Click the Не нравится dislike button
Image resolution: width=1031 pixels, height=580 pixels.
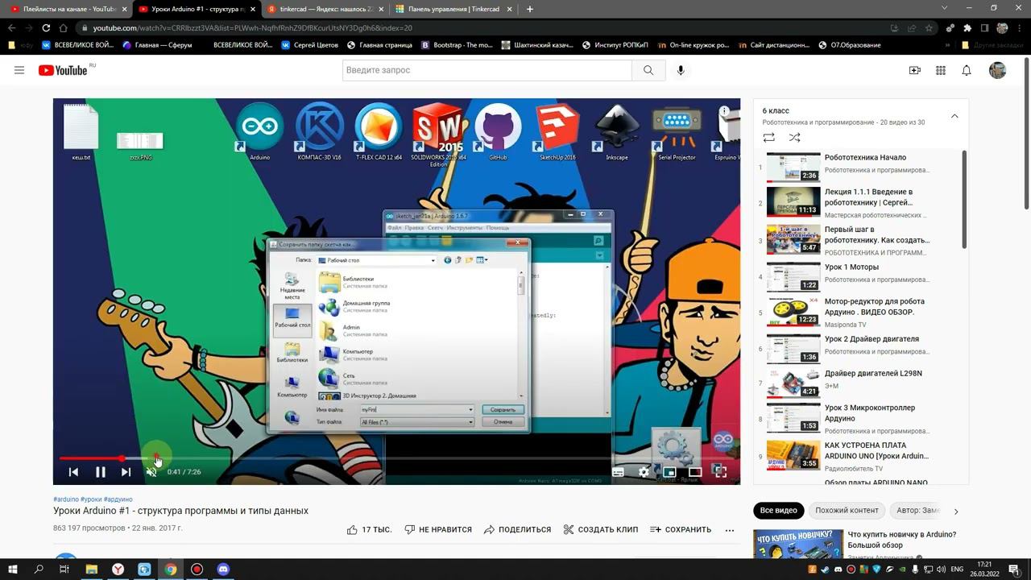point(438,530)
